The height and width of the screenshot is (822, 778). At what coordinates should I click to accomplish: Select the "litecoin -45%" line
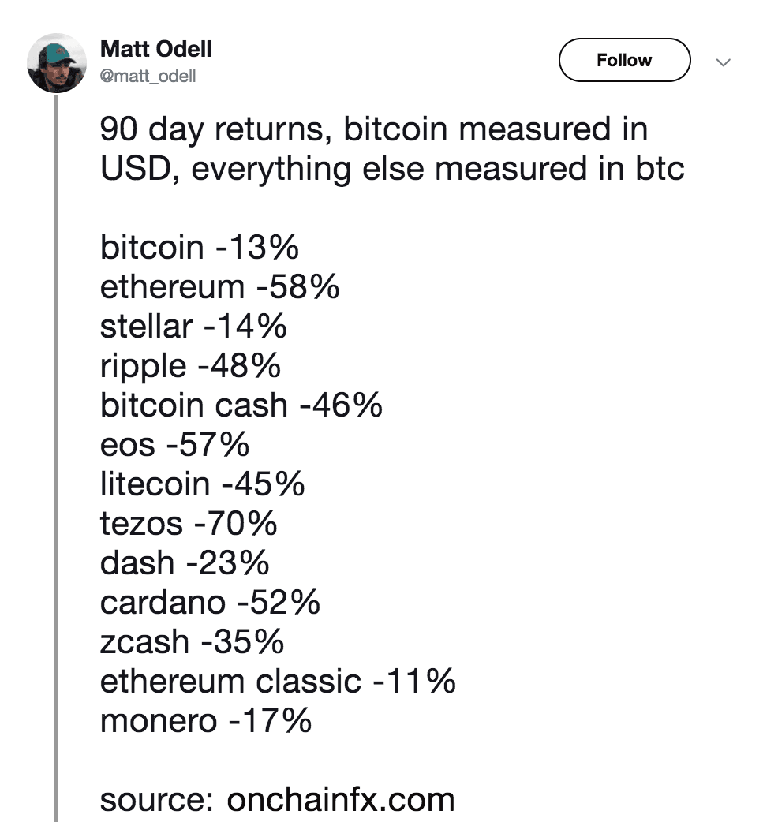pyautogui.click(x=202, y=484)
